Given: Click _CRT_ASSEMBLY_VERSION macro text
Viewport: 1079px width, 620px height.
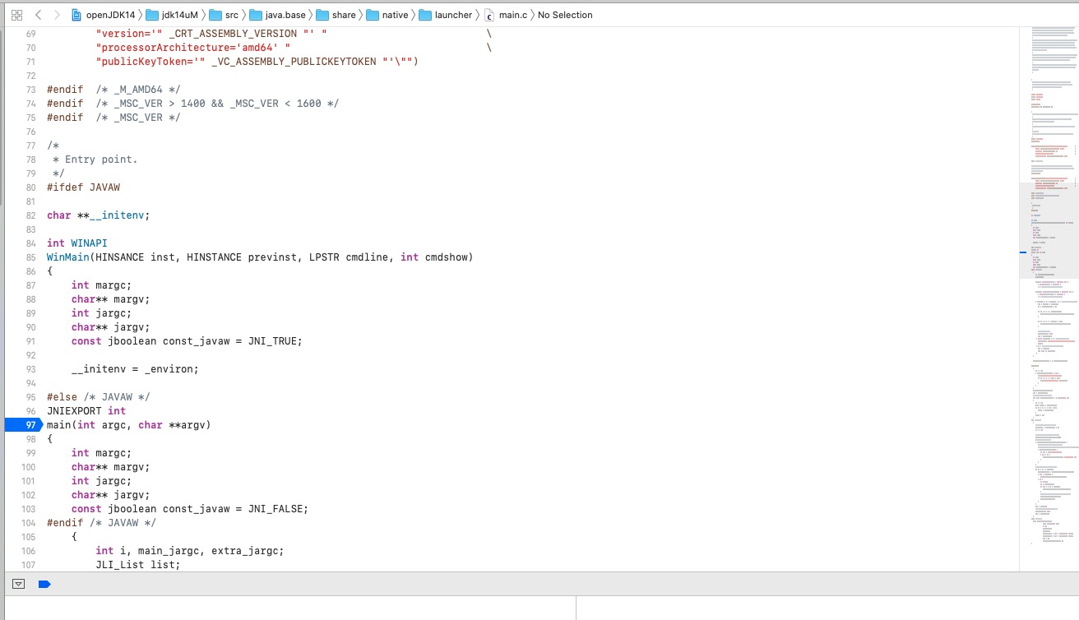Looking at the screenshot, I should point(232,34).
